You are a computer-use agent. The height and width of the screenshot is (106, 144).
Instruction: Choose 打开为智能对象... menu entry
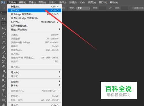[35, 26]
